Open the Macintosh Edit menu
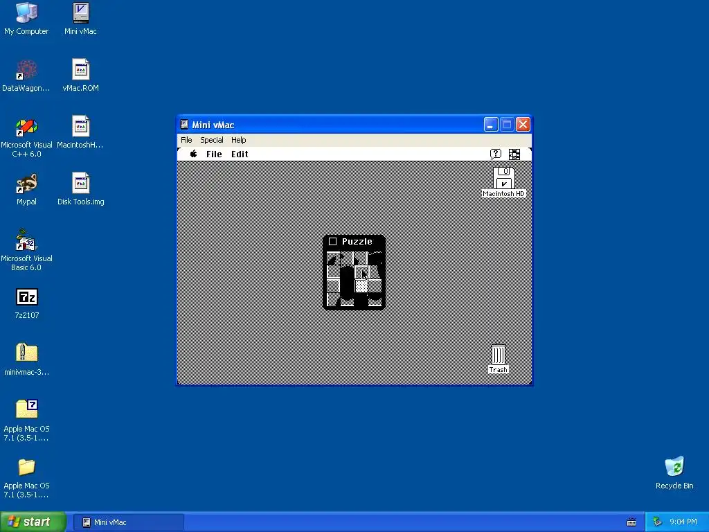 pos(240,154)
